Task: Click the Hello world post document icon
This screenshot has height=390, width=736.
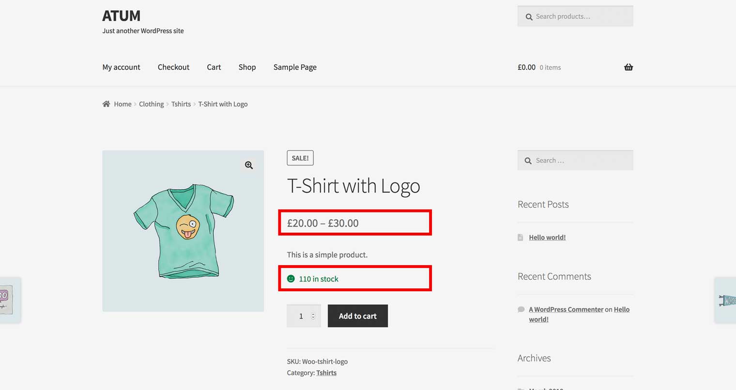Action: 521,237
